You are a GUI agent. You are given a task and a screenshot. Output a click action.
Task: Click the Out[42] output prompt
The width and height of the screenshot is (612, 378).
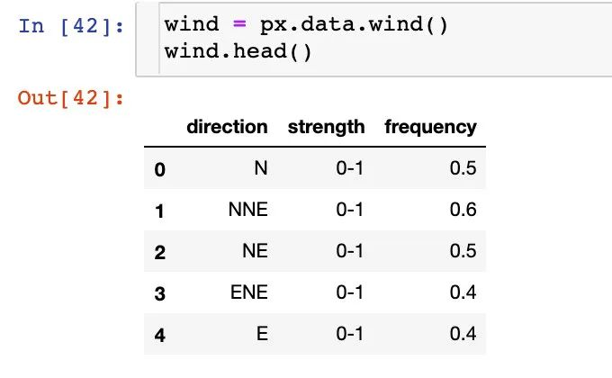[x=70, y=97]
